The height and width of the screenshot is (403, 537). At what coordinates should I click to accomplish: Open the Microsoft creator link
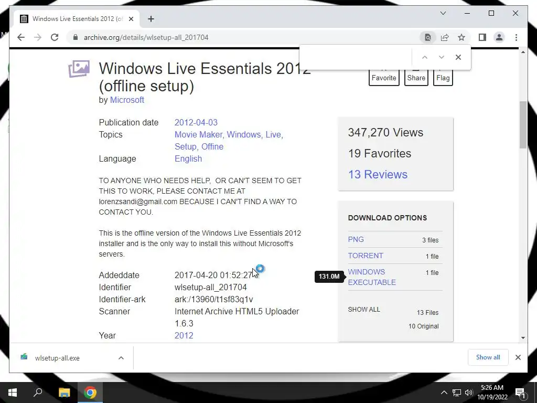tap(127, 100)
